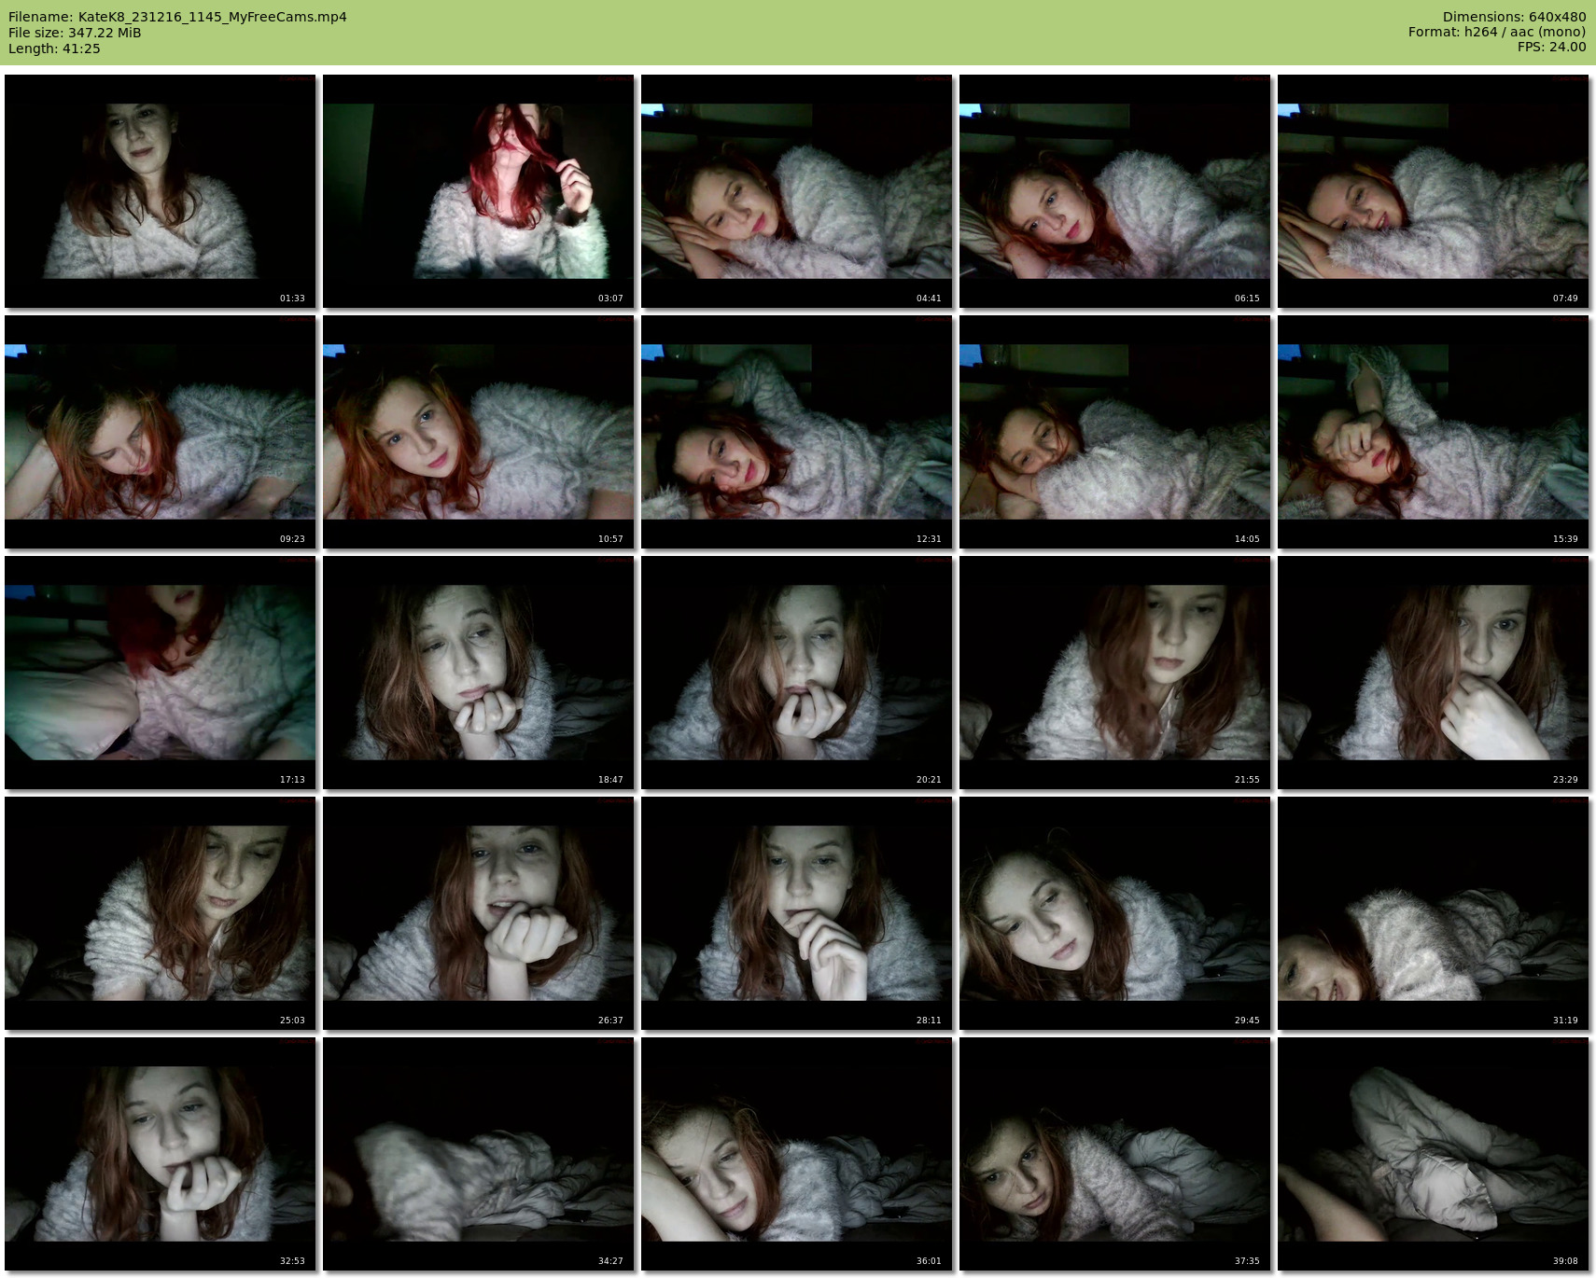Open the frame timestamped 10:57
1596x1278 pixels.
tap(478, 432)
